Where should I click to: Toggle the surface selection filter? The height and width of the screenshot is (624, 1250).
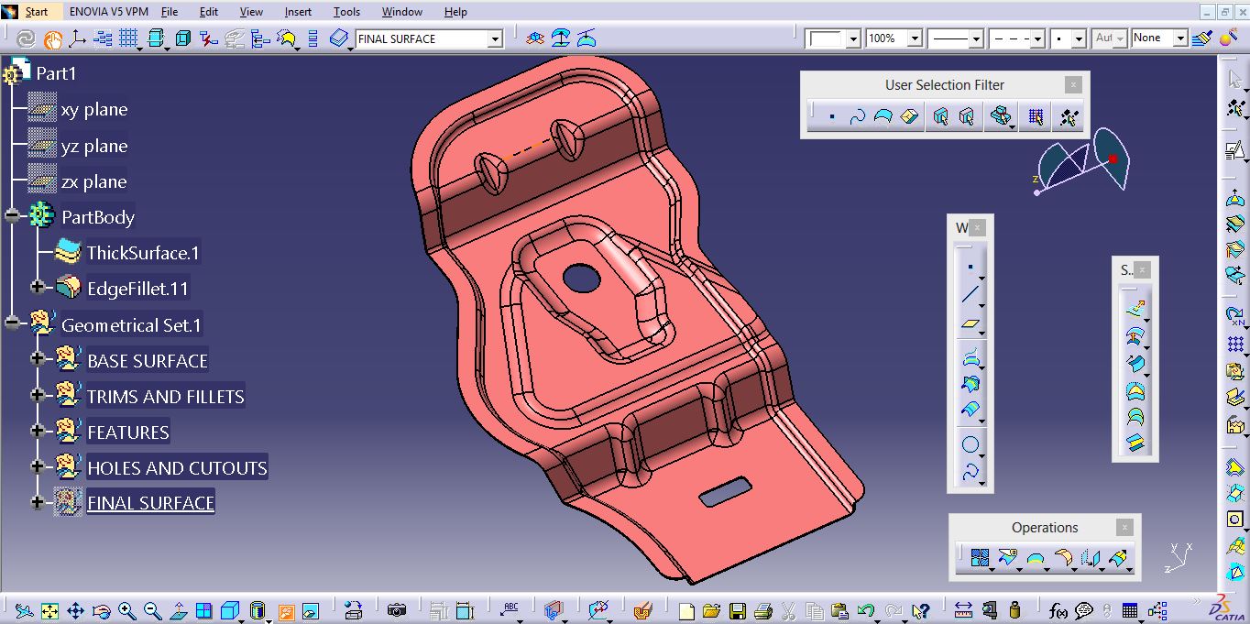(x=883, y=116)
